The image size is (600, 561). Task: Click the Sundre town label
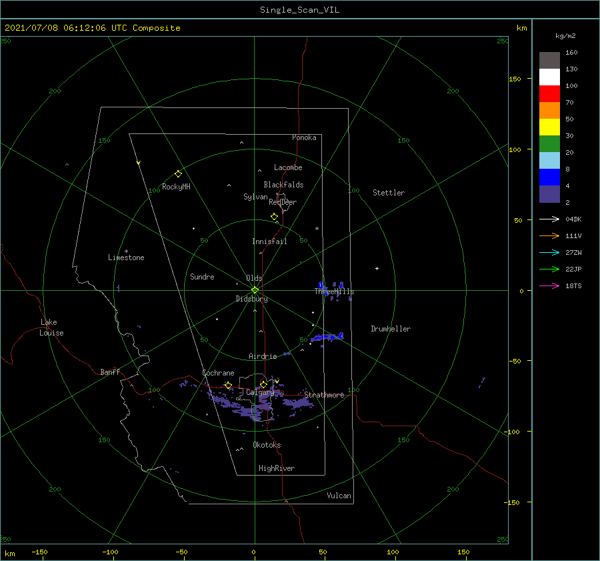(x=202, y=277)
